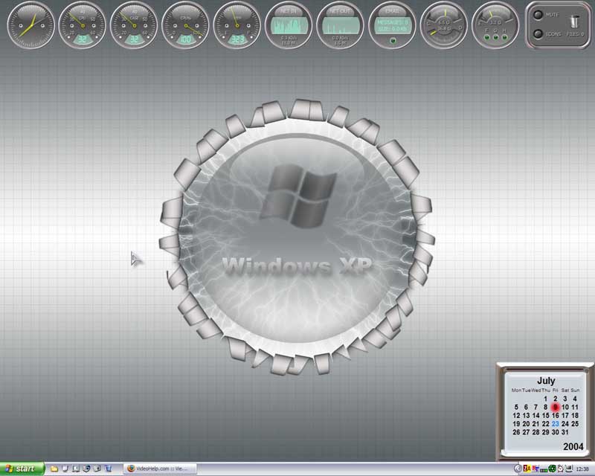Viewport: 595px width, 476px height.
Task: Open the NET IN traffic meter
Action: point(289,25)
